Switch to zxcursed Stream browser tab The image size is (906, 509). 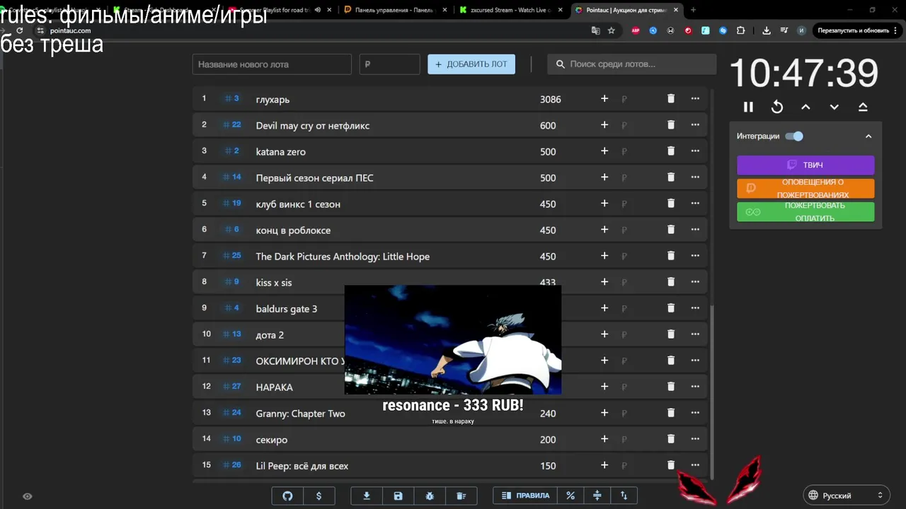(x=511, y=10)
